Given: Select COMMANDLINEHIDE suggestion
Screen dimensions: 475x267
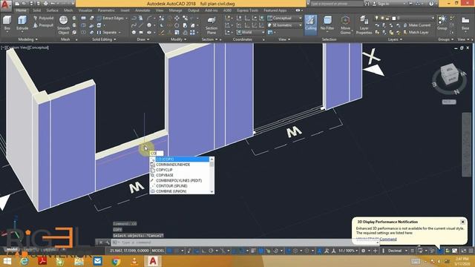Looking at the screenshot, I should point(180,165).
